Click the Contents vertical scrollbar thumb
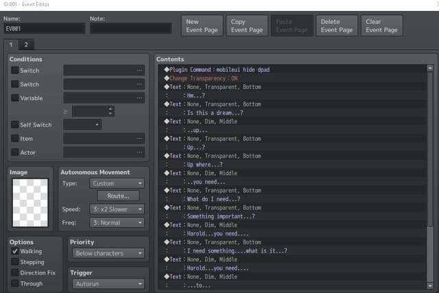The height and width of the screenshot is (293, 439). pyautogui.click(x=430, y=149)
